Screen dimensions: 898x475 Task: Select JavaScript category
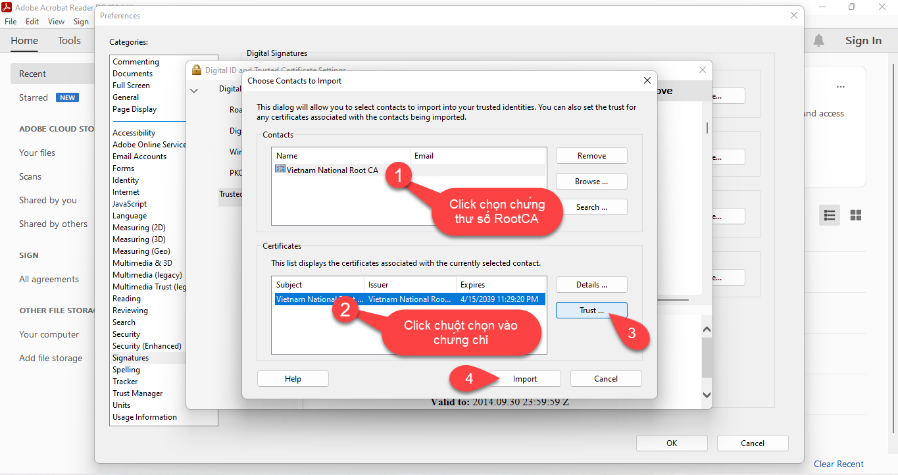point(130,204)
